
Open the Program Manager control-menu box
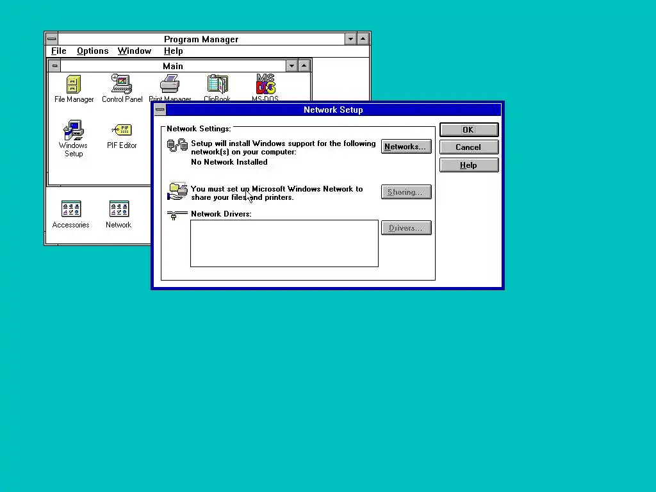52,39
